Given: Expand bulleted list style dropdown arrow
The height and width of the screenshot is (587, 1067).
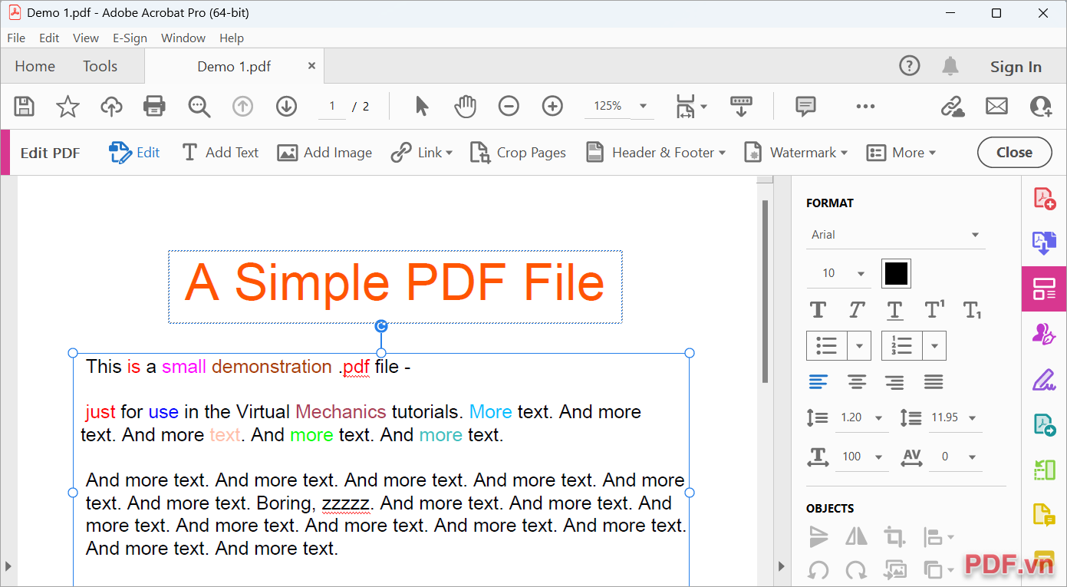Looking at the screenshot, I should tap(859, 346).
